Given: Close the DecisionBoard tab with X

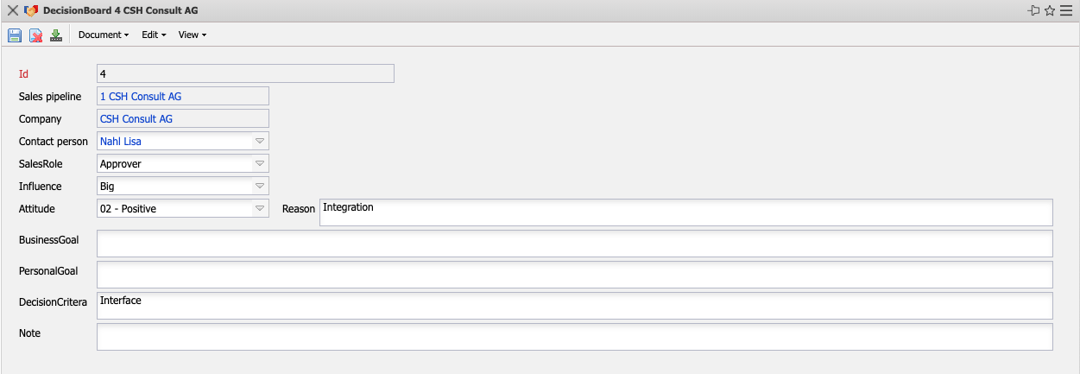Looking at the screenshot, I should (x=13, y=10).
